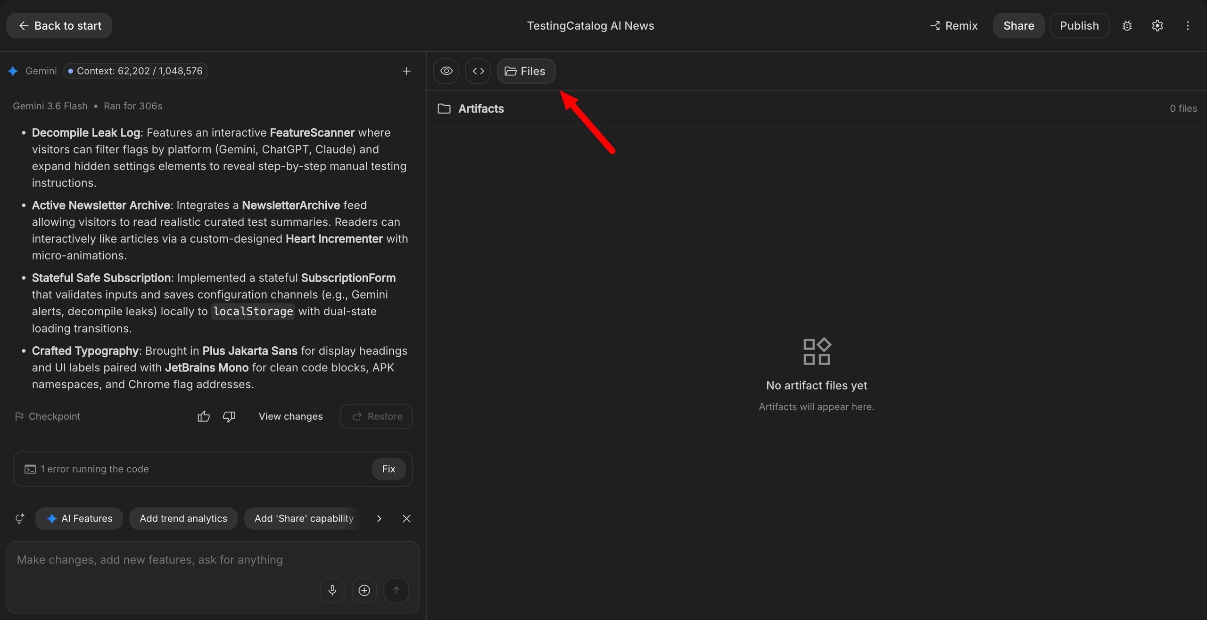Publish the app

tap(1079, 25)
